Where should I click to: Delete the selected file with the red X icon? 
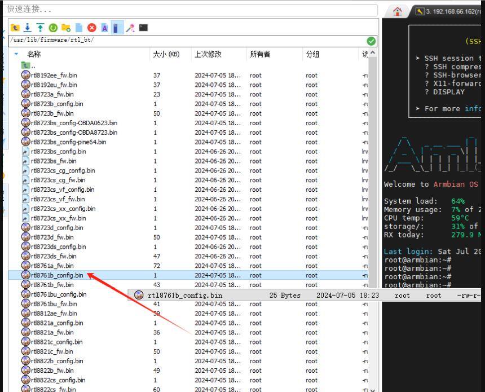[x=91, y=28]
